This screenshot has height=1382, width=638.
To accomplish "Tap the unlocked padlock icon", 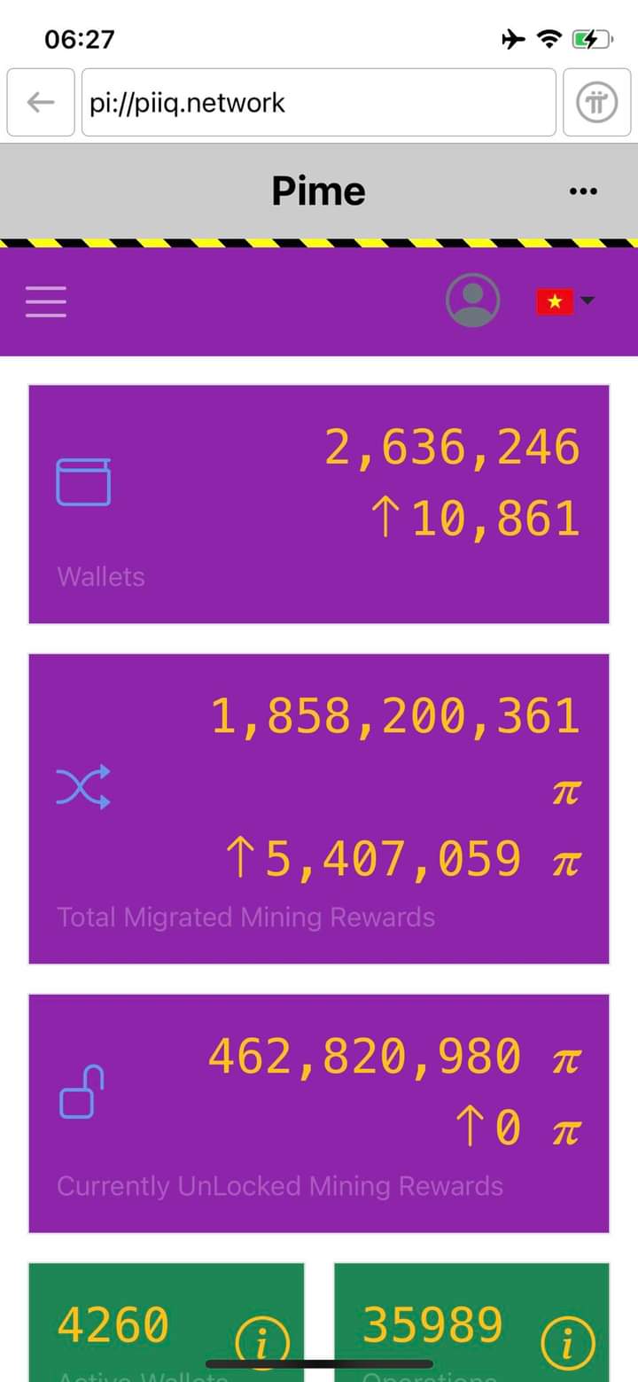I will (82, 1092).
